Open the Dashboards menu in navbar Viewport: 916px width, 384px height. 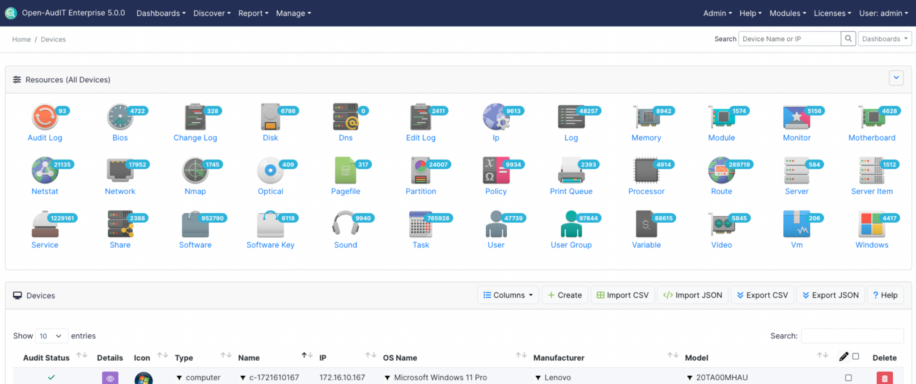[x=161, y=13]
